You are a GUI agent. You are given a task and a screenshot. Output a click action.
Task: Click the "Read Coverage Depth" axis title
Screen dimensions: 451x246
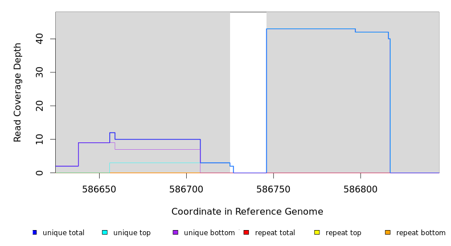tap(18, 92)
